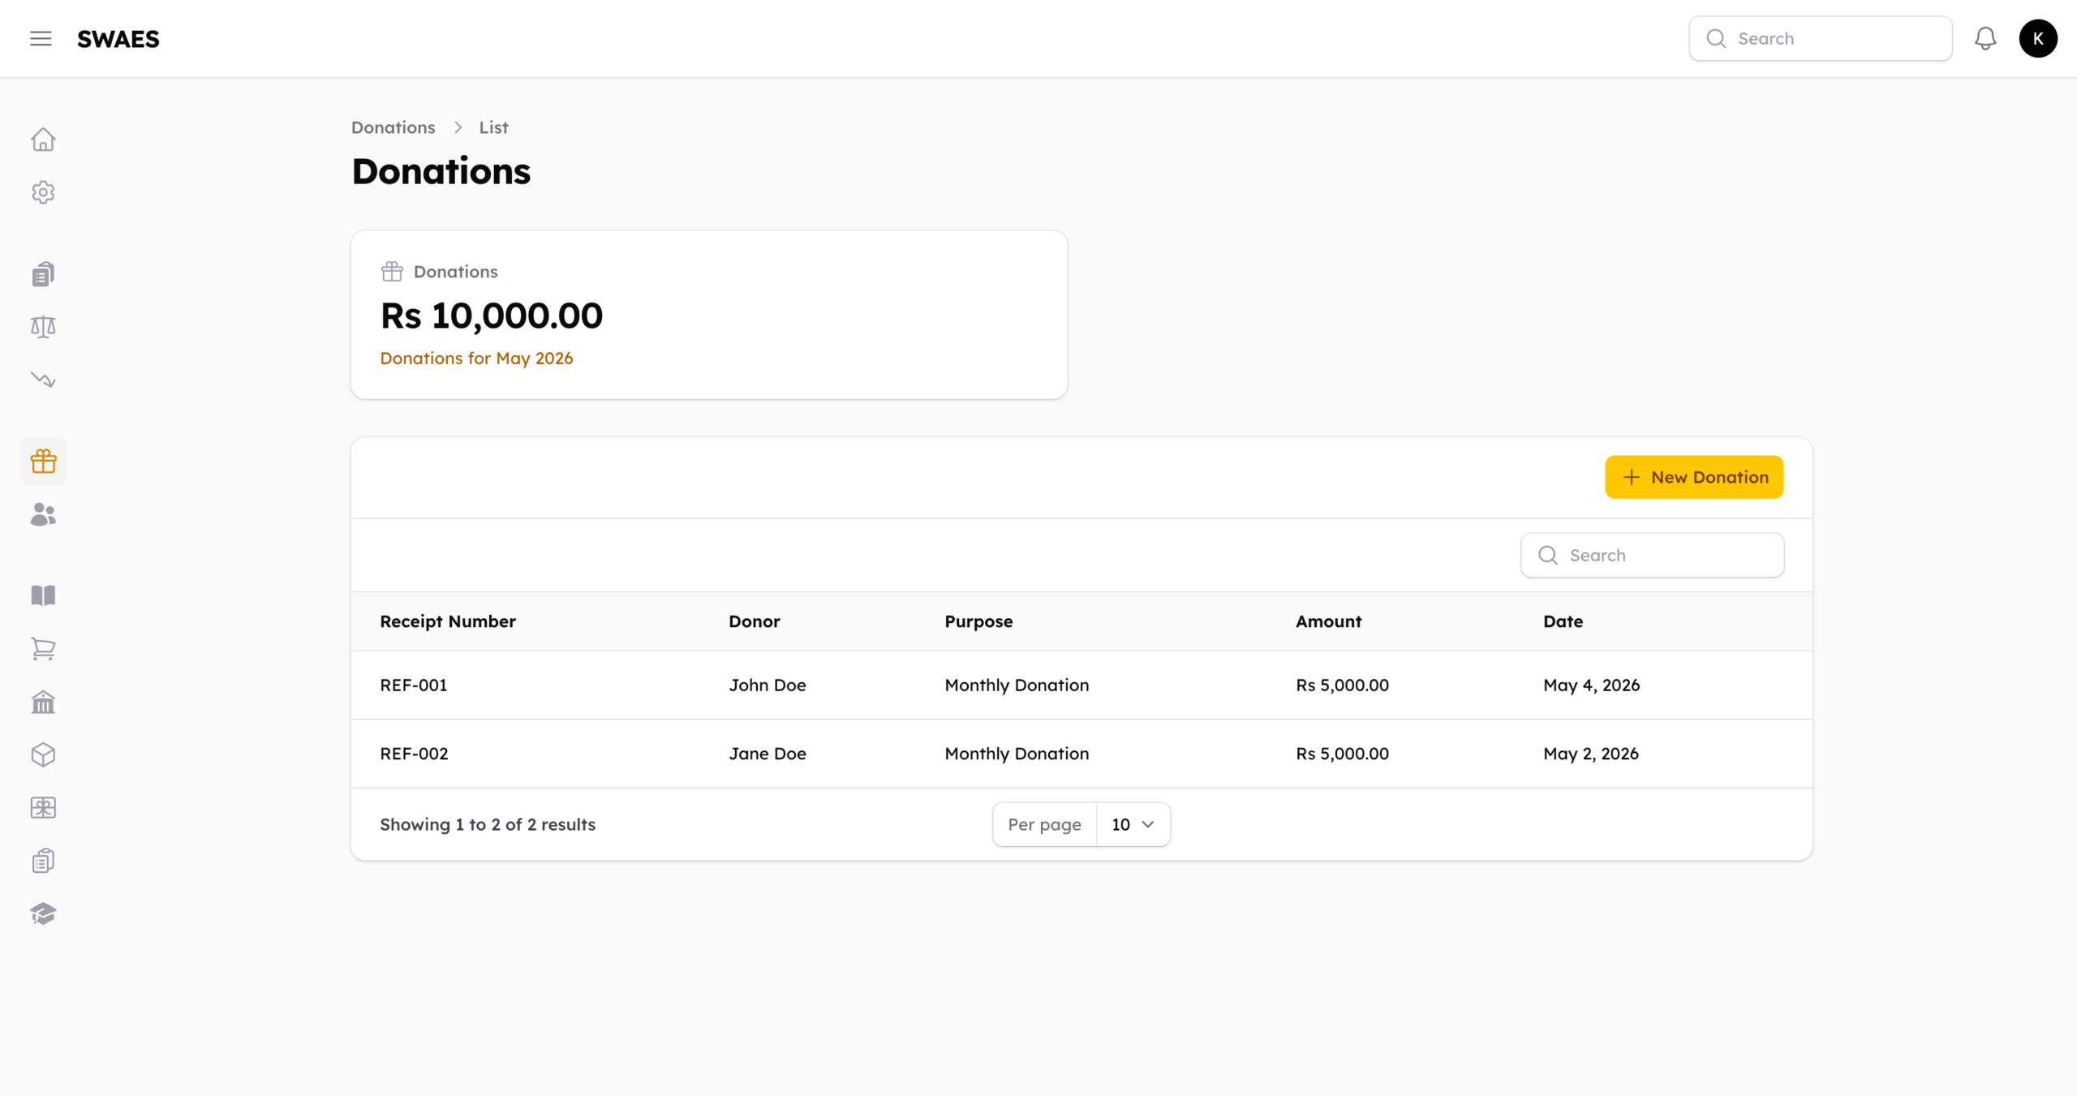Click the Amount column header
This screenshot has height=1096, width=2077.
click(1329, 621)
